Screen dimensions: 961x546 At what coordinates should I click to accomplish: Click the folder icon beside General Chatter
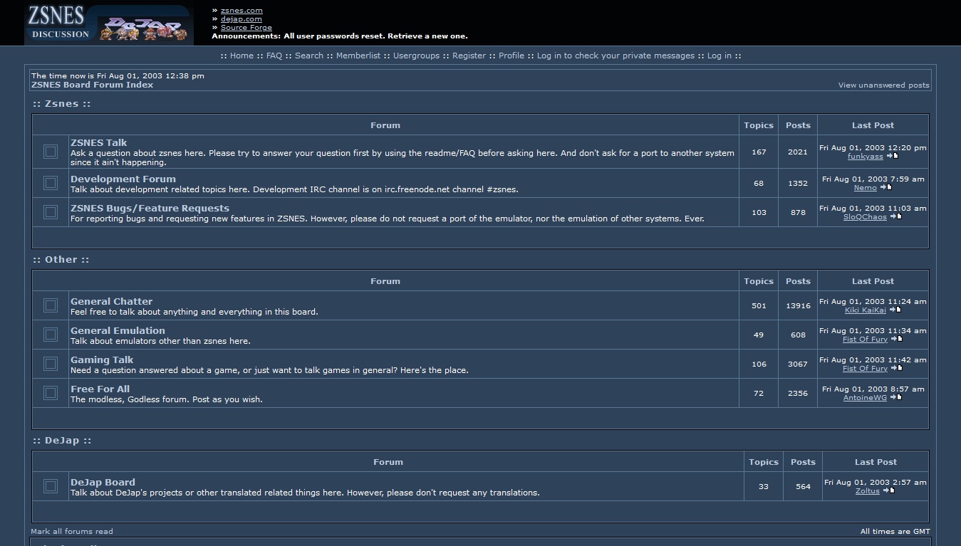51,305
